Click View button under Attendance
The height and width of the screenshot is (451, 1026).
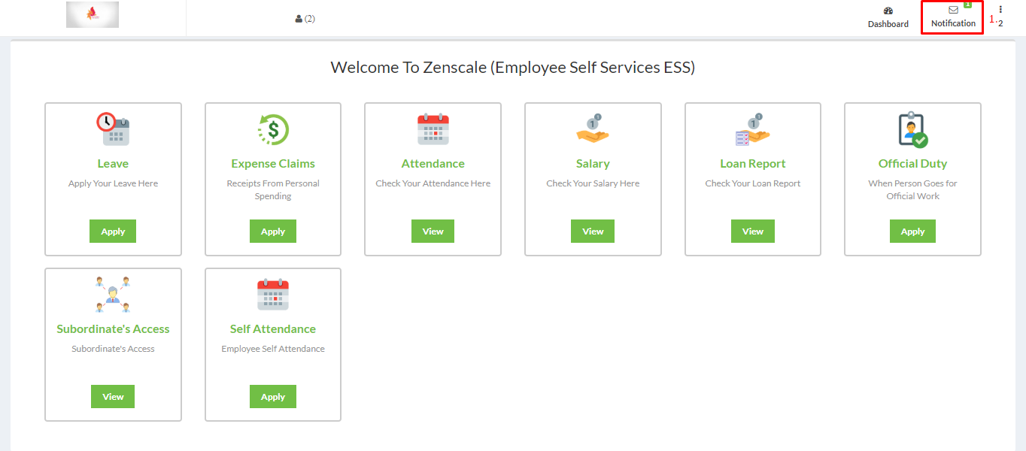(x=433, y=232)
